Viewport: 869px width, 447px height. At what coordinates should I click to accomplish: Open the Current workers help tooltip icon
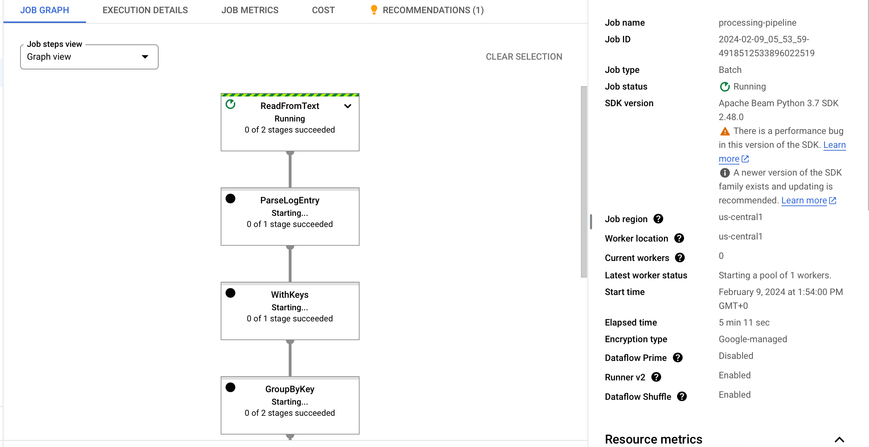[x=680, y=258]
